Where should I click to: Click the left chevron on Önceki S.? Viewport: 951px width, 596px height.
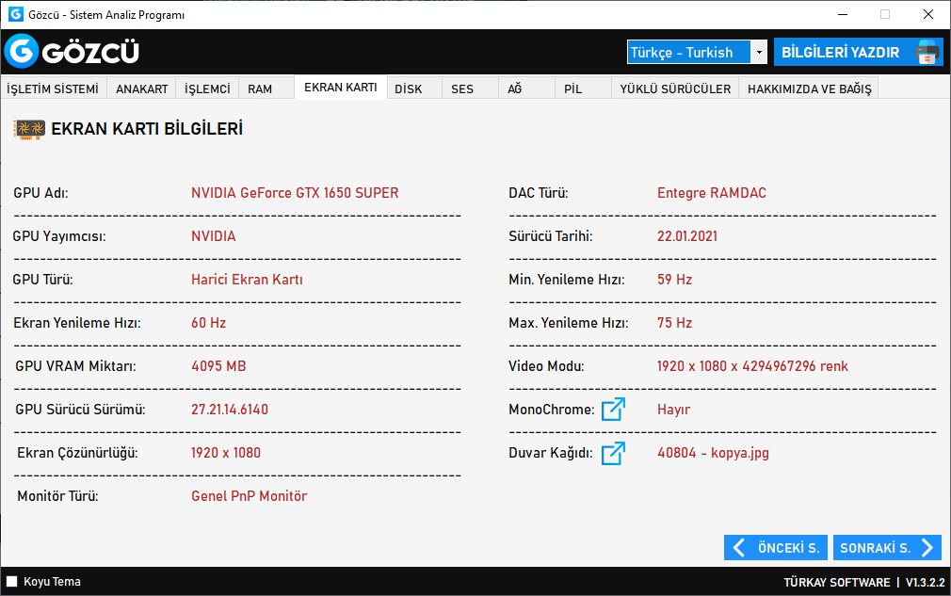[739, 548]
